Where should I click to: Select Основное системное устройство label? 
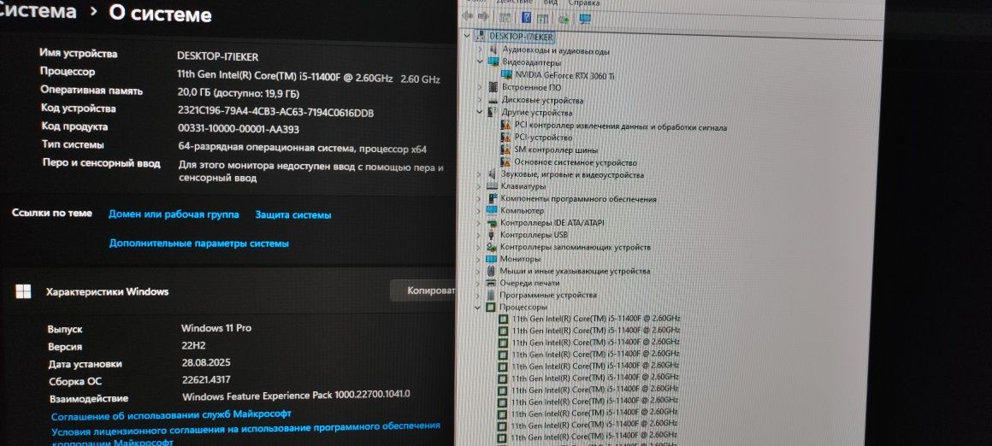point(576,162)
